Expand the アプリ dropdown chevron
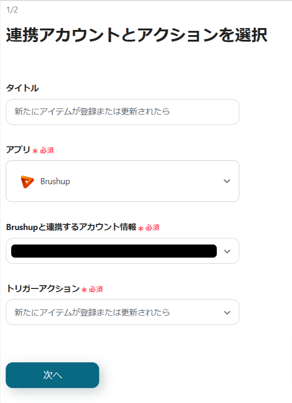The width and height of the screenshot is (292, 403). click(x=227, y=181)
